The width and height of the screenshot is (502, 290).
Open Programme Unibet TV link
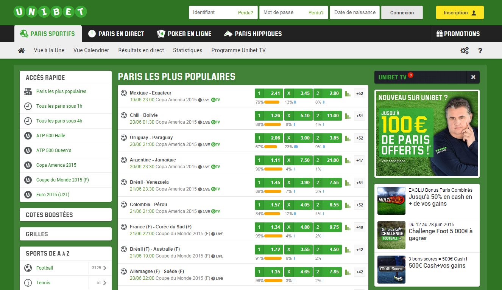(239, 50)
